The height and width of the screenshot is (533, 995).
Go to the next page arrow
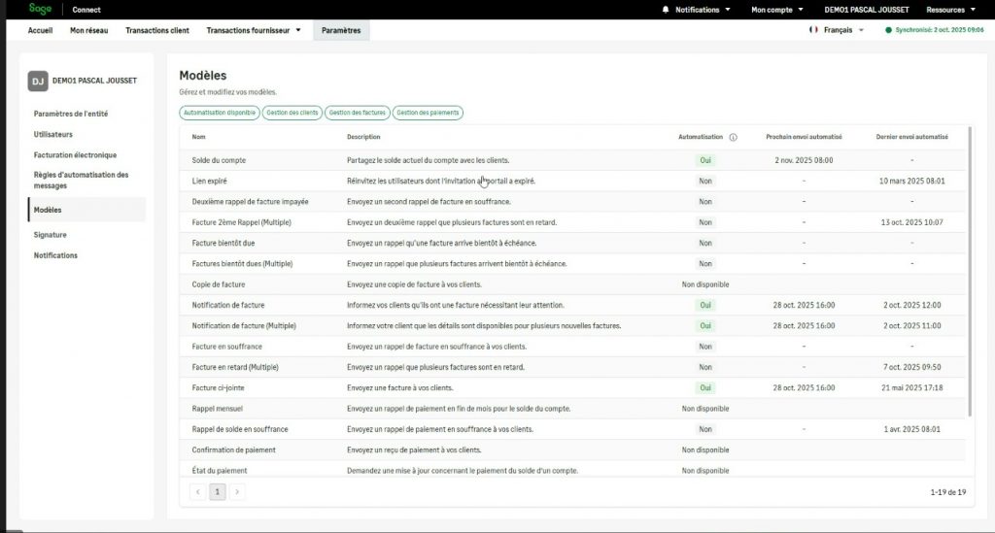236,492
